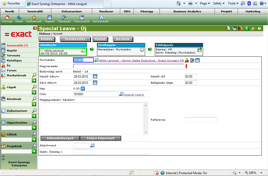Image resolution: width=268 pixels, height=176 pixels.
Task: Open Kedvencek favorites star icon
Action: [x=34, y=18]
